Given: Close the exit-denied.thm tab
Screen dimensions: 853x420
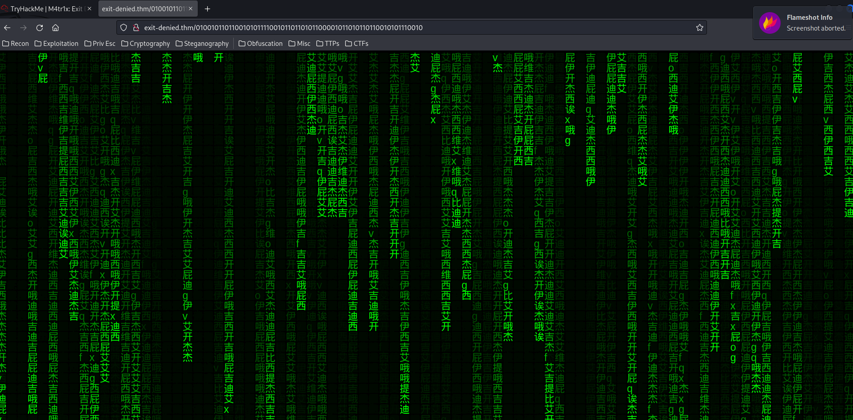Looking at the screenshot, I should 191,9.
